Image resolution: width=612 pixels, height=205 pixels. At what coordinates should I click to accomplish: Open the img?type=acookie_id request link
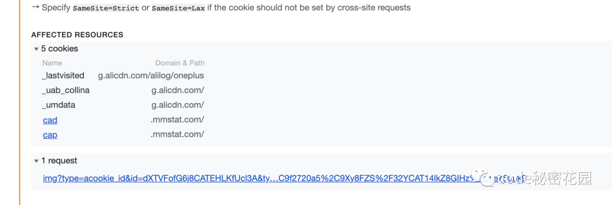(285, 178)
